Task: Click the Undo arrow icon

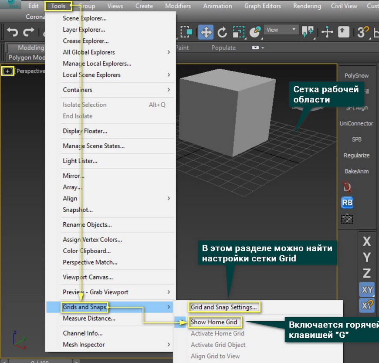Action: click(x=12, y=32)
